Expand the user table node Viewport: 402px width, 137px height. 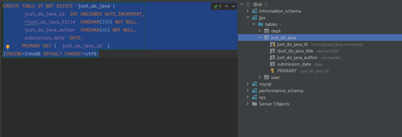tap(260, 77)
